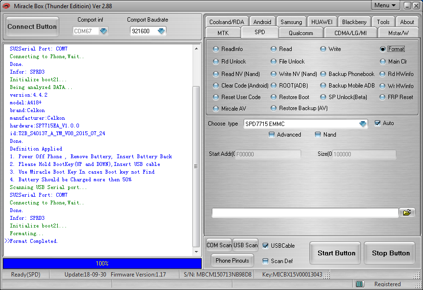Switch to the Blackberry tab
Screen dimensions: 423x290
tap(354, 22)
